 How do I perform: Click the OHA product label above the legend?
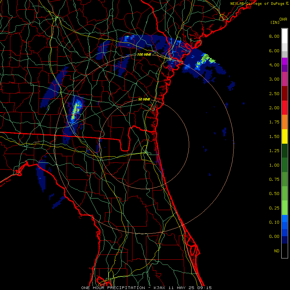(x=283, y=19)
